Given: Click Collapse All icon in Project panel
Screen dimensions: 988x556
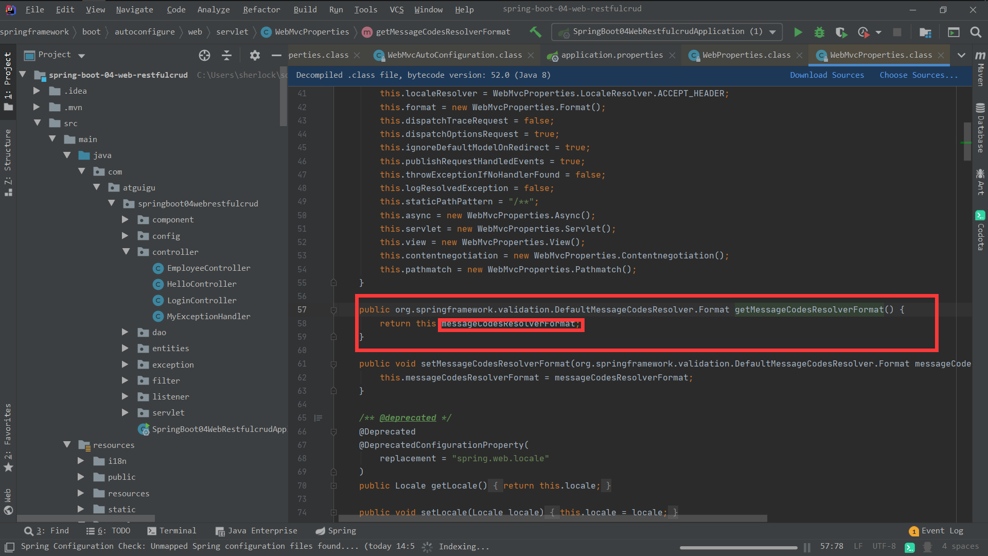Looking at the screenshot, I should tap(226, 55).
